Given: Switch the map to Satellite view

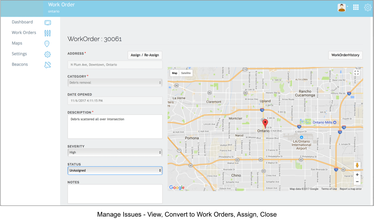Looking at the screenshot, I should 186,73.
